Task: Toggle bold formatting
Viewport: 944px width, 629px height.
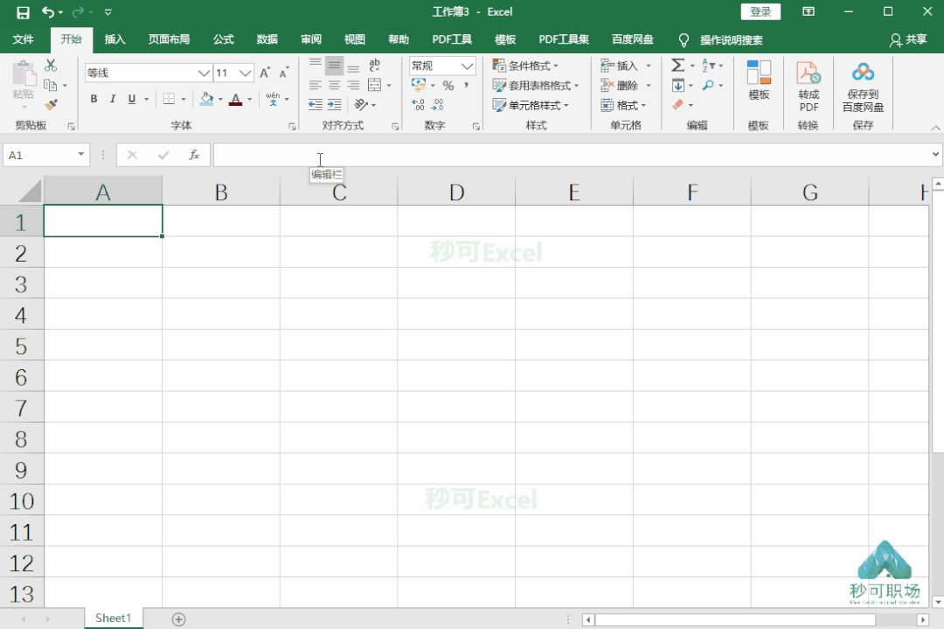Action: (94, 99)
